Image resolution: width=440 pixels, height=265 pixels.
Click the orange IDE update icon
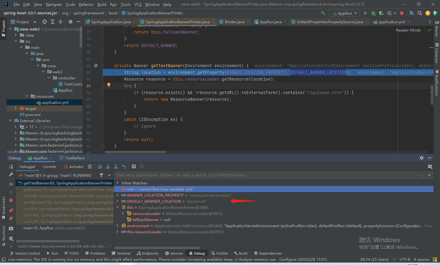[x=428, y=13]
